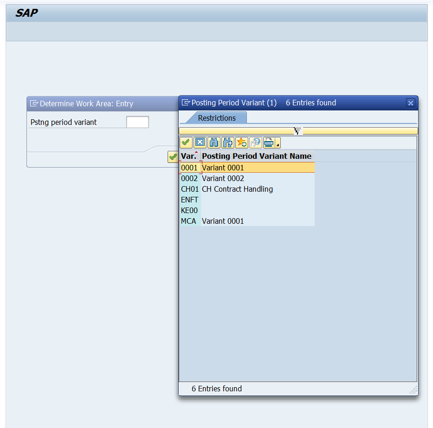Click the CH Contract Handling entry
This screenshot has width=433, height=428.
(258, 189)
